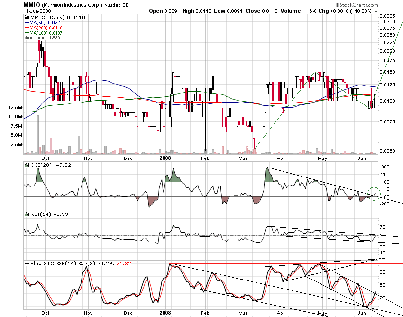Click the green MA(100) legend line

(x=27, y=33)
